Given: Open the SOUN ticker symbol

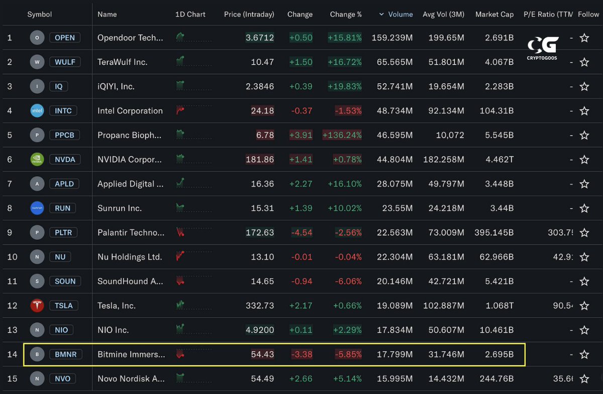Looking at the screenshot, I should (x=65, y=281).
